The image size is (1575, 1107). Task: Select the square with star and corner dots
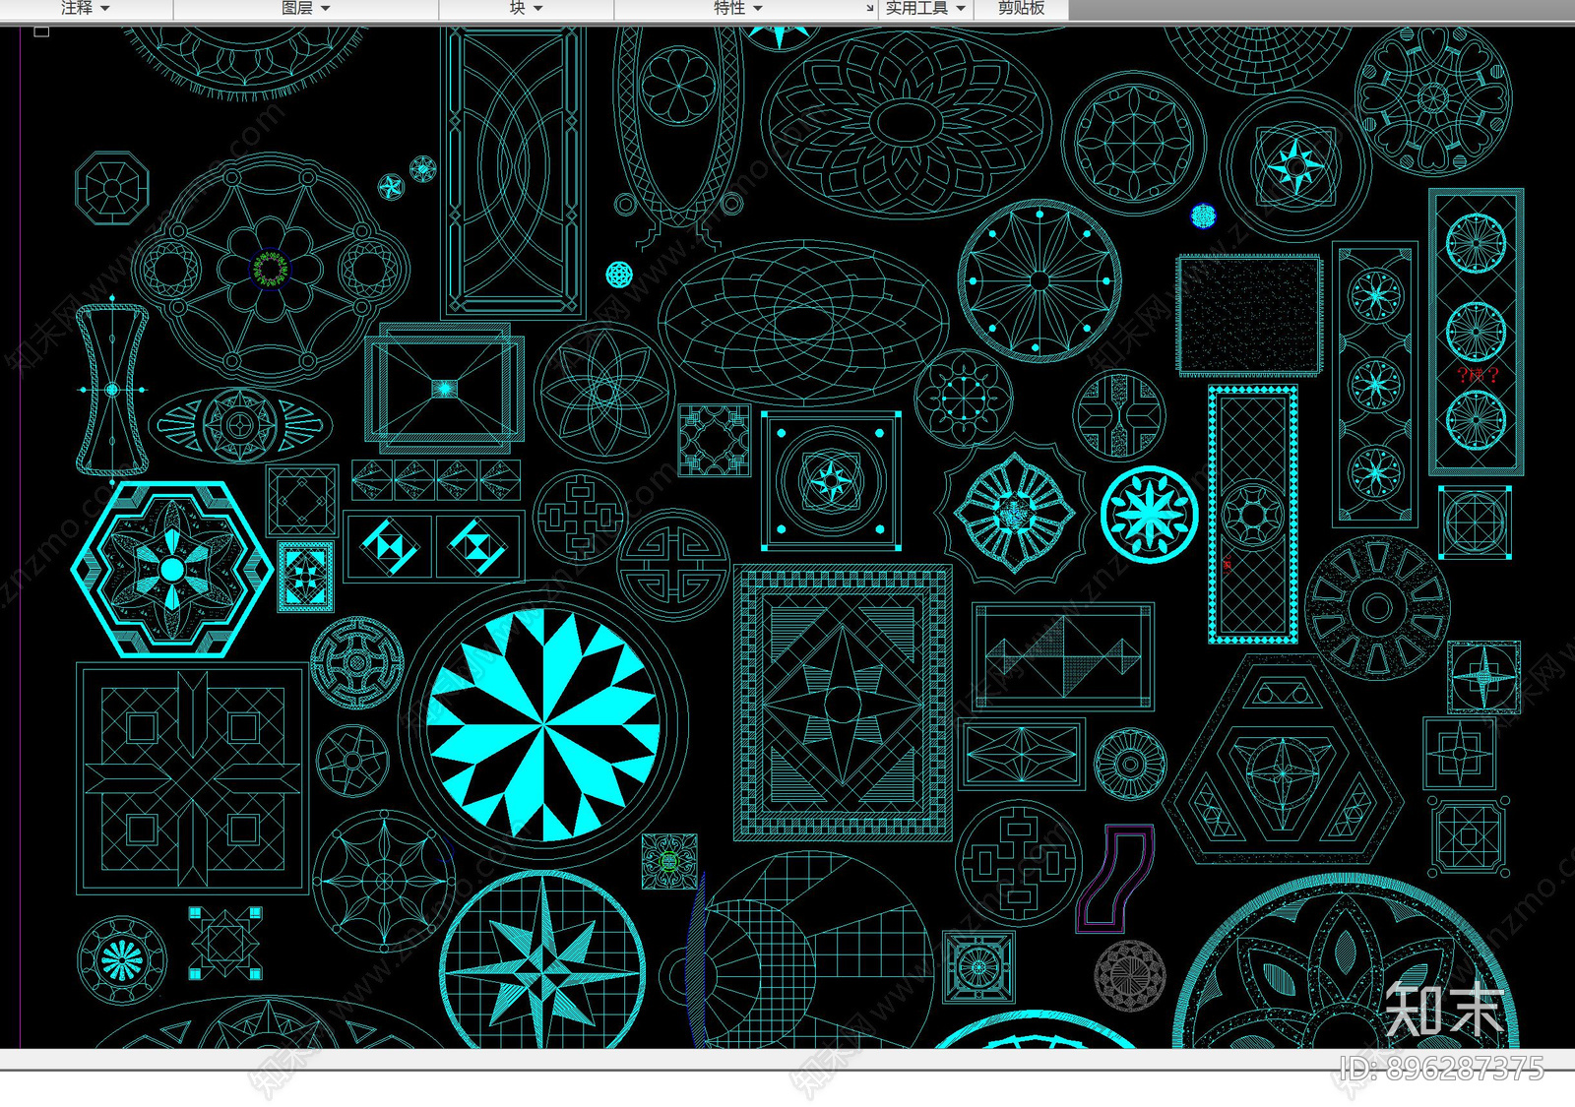[x=832, y=481]
